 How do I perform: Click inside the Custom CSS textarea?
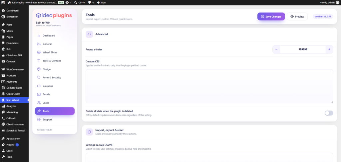209,86
